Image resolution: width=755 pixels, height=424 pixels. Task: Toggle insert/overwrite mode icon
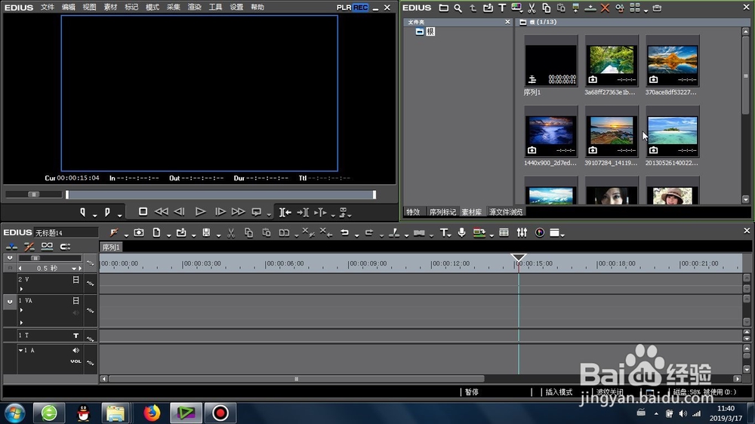[11, 247]
